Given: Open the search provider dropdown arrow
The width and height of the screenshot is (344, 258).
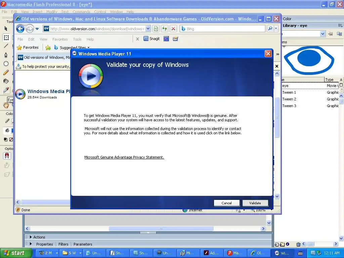Looking at the screenshot, I should click(x=276, y=29).
